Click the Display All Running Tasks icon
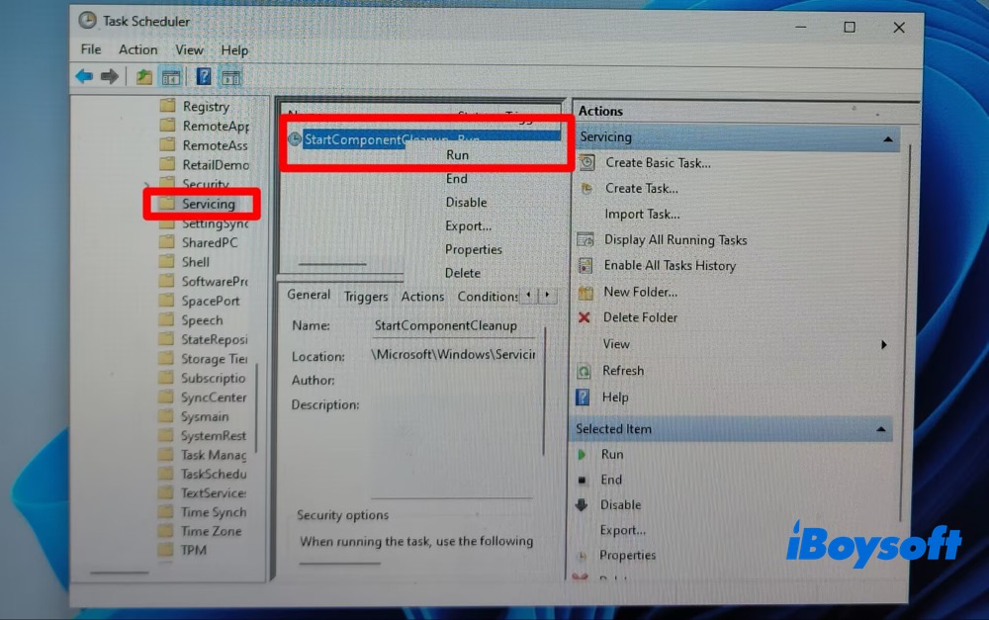 tap(585, 239)
